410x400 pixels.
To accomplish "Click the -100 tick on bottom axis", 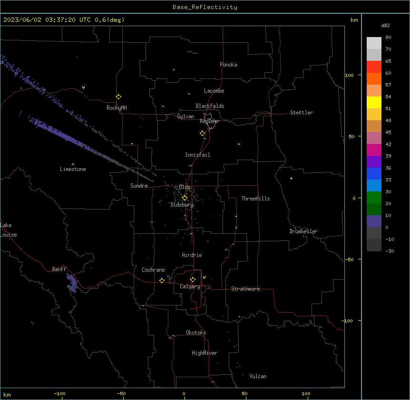I will click(x=59, y=393).
